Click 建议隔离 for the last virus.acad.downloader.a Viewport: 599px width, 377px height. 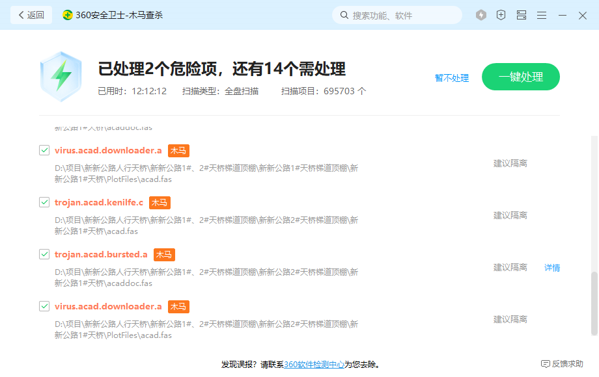(510, 319)
